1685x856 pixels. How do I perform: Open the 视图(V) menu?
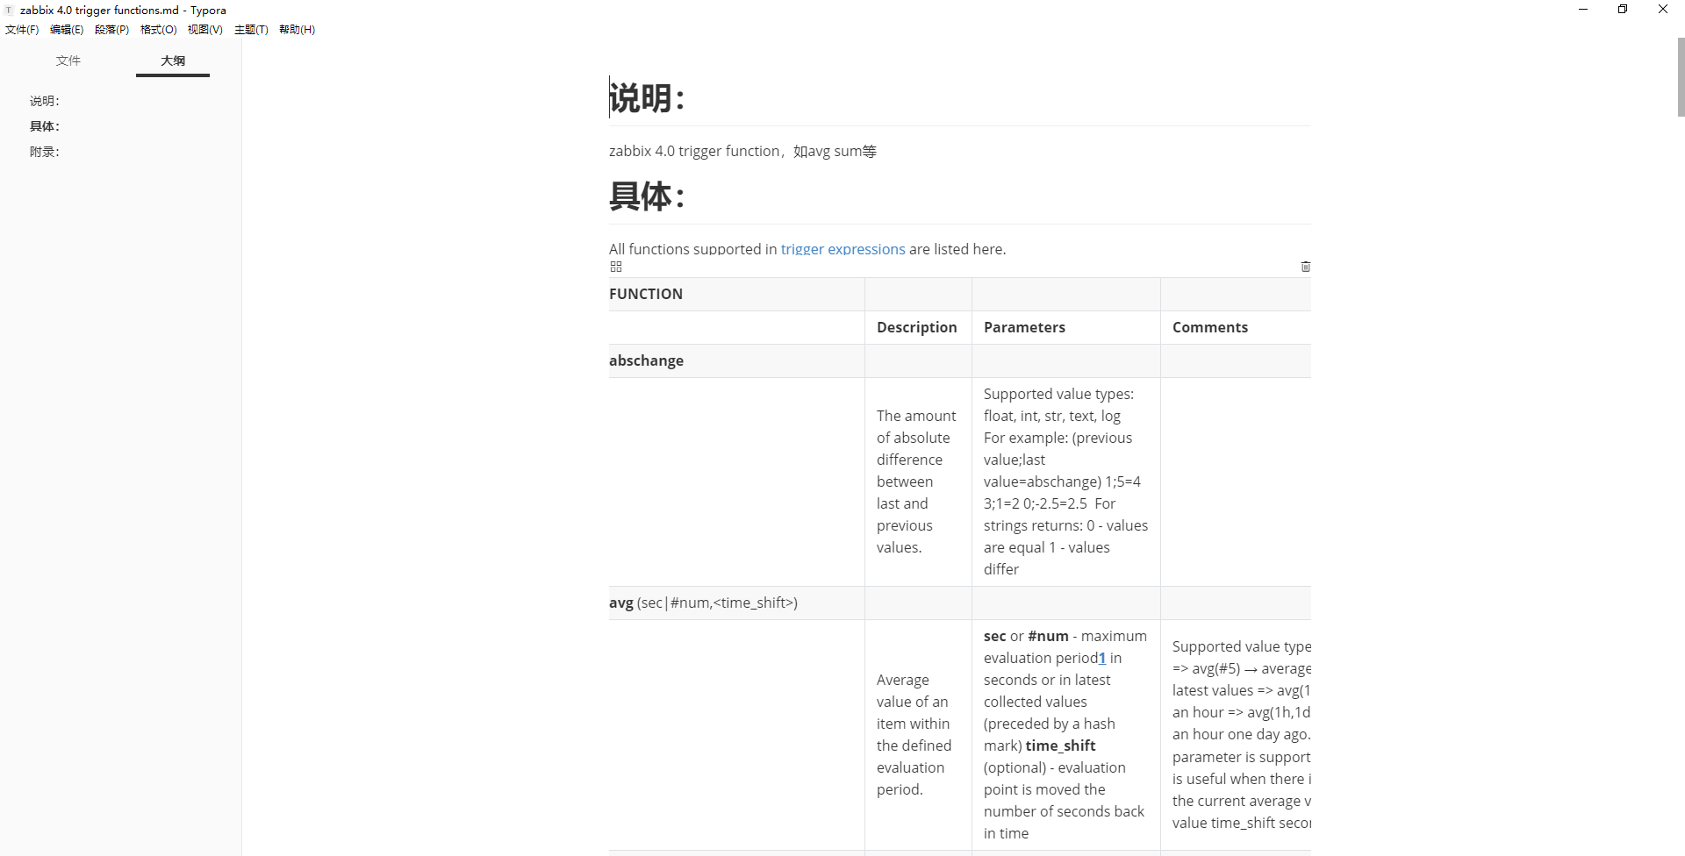[204, 30]
